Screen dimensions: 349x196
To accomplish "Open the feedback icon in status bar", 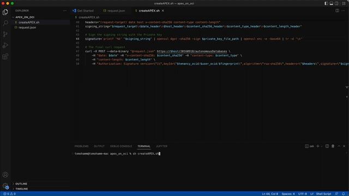I will coord(337,194).
